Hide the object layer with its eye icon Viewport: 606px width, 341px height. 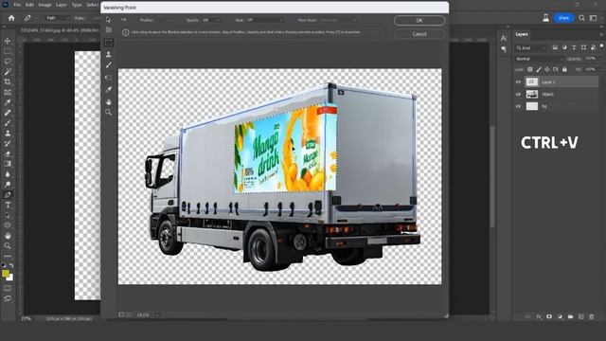(518, 94)
